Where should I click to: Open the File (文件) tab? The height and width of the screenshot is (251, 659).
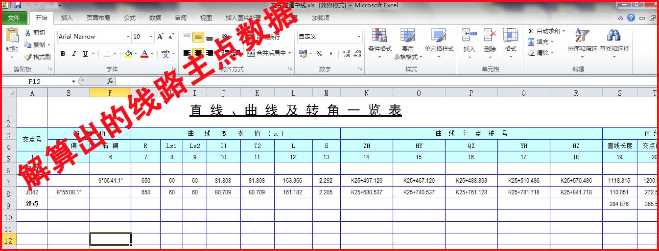click(x=14, y=18)
